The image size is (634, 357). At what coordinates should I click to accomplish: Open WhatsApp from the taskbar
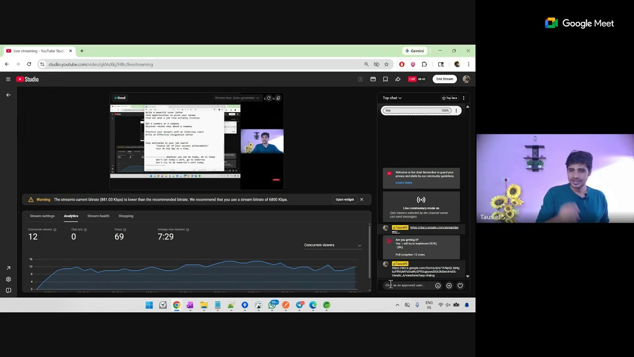point(272,305)
